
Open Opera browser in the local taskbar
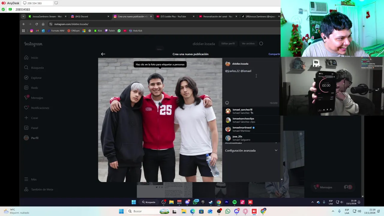tap(245, 211)
